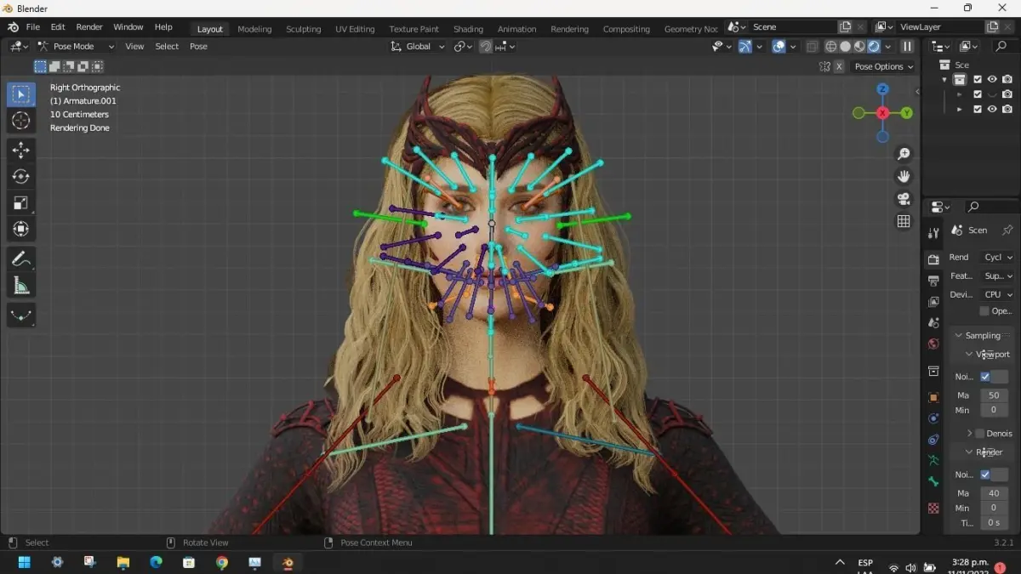Switch to the Animation workspace tab
Image resolution: width=1021 pixels, height=574 pixels.
click(517, 29)
